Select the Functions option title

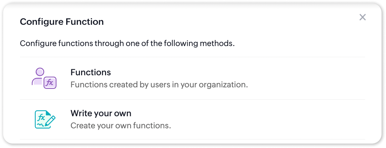click(90, 72)
